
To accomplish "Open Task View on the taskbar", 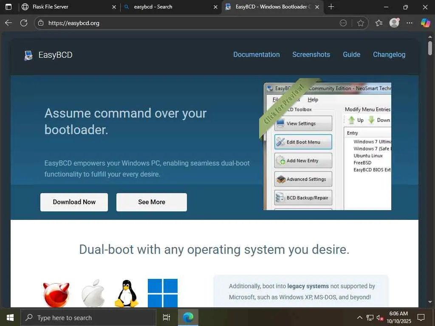I will pyautogui.click(x=166, y=318).
